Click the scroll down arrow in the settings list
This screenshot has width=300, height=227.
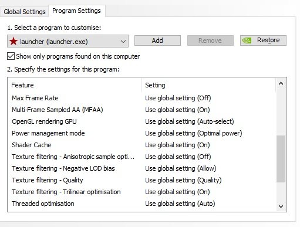[x=281, y=206]
